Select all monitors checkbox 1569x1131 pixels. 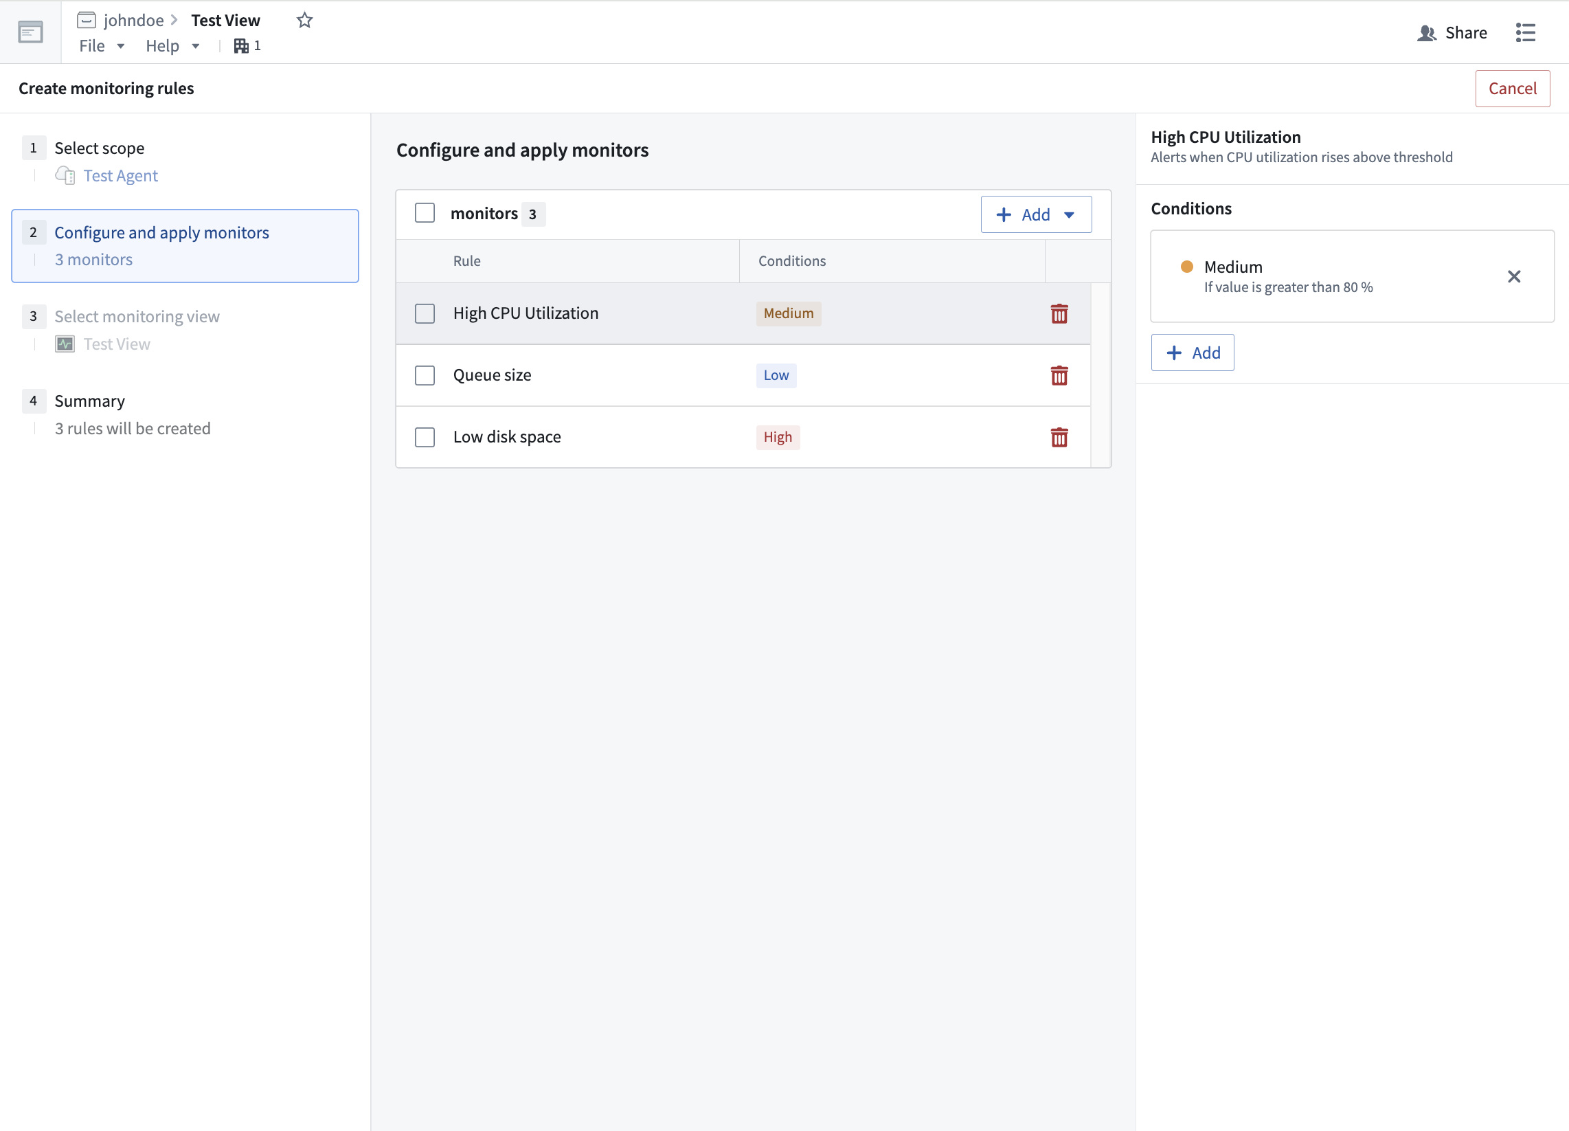pyautogui.click(x=425, y=213)
